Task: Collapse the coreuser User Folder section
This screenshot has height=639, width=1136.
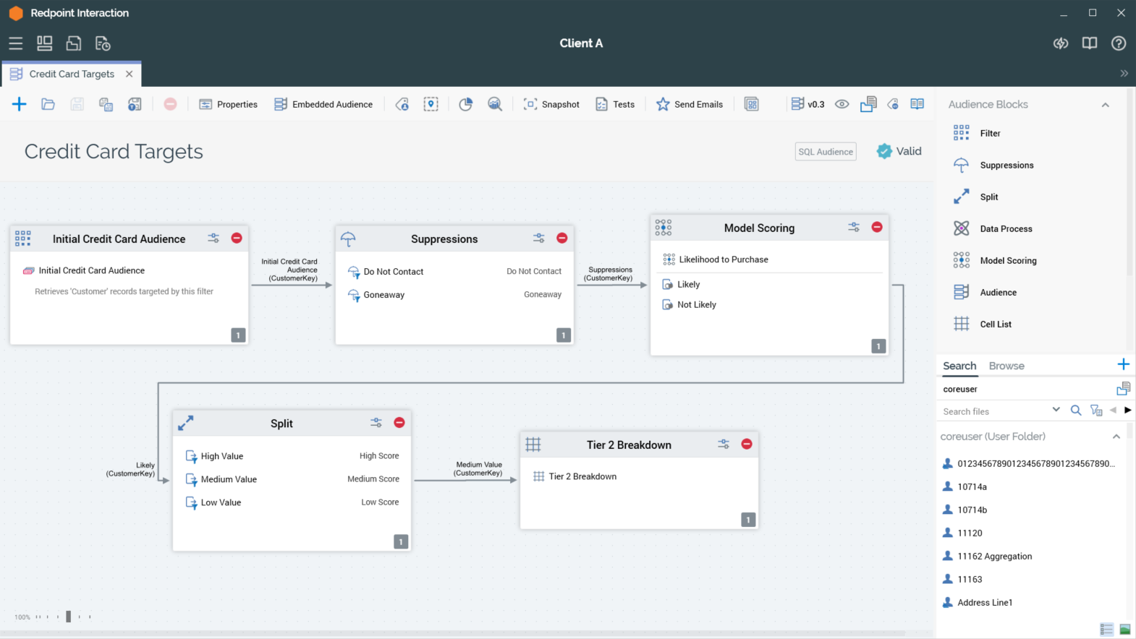Action: [1116, 437]
